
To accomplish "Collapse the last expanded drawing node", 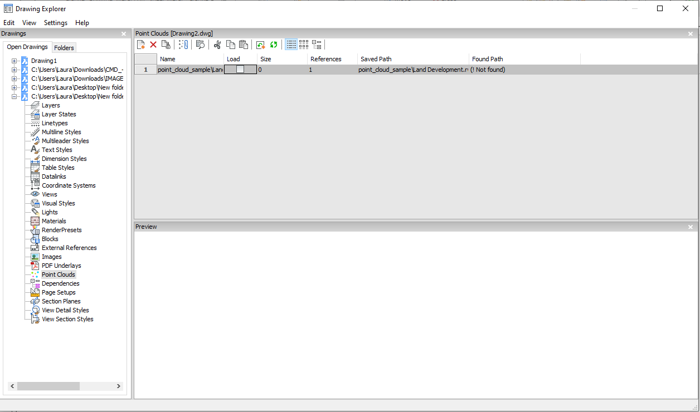I will pyautogui.click(x=14, y=96).
